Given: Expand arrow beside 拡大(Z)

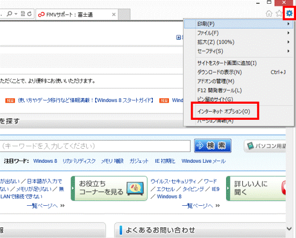Looking at the screenshot, I should pyautogui.click(x=288, y=42).
